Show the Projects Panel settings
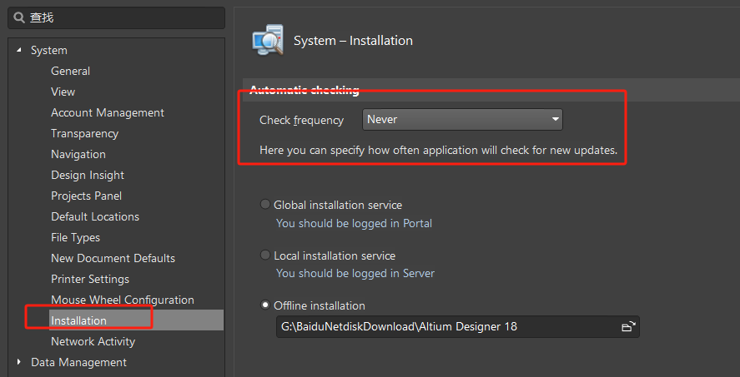The height and width of the screenshot is (377, 740). [x=86, y=196]
